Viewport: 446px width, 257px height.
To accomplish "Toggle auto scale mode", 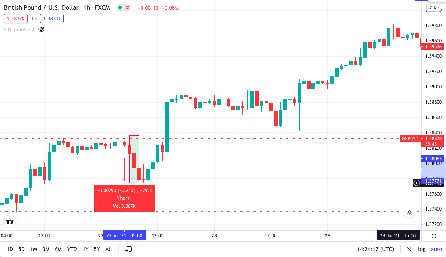I will coord(436,249).
